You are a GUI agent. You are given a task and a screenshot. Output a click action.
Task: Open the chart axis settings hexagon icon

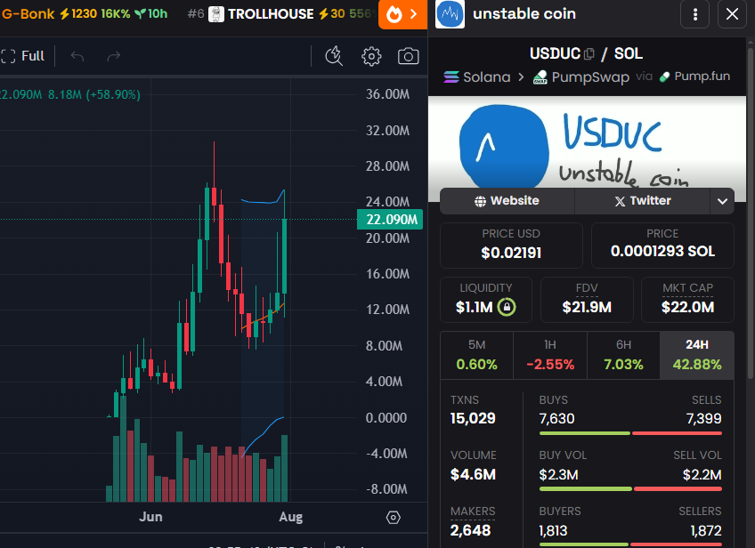point(394,517)
